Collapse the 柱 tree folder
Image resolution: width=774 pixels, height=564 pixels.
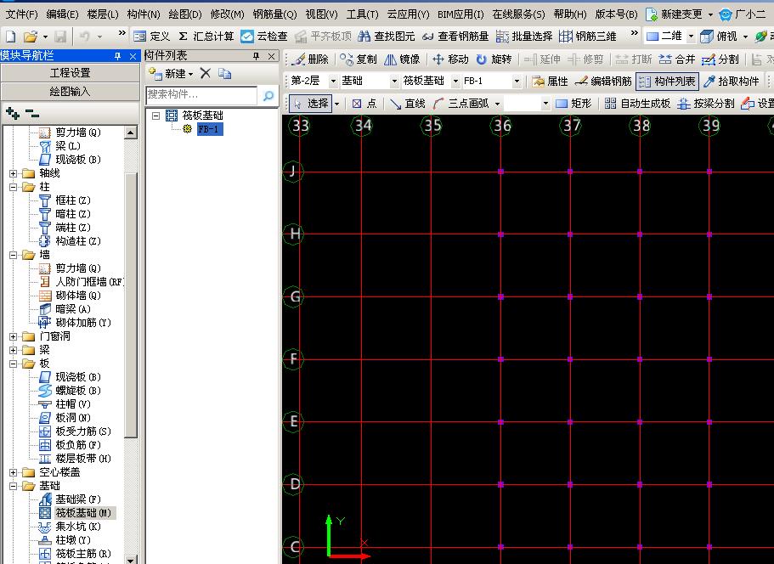[14, 187]
